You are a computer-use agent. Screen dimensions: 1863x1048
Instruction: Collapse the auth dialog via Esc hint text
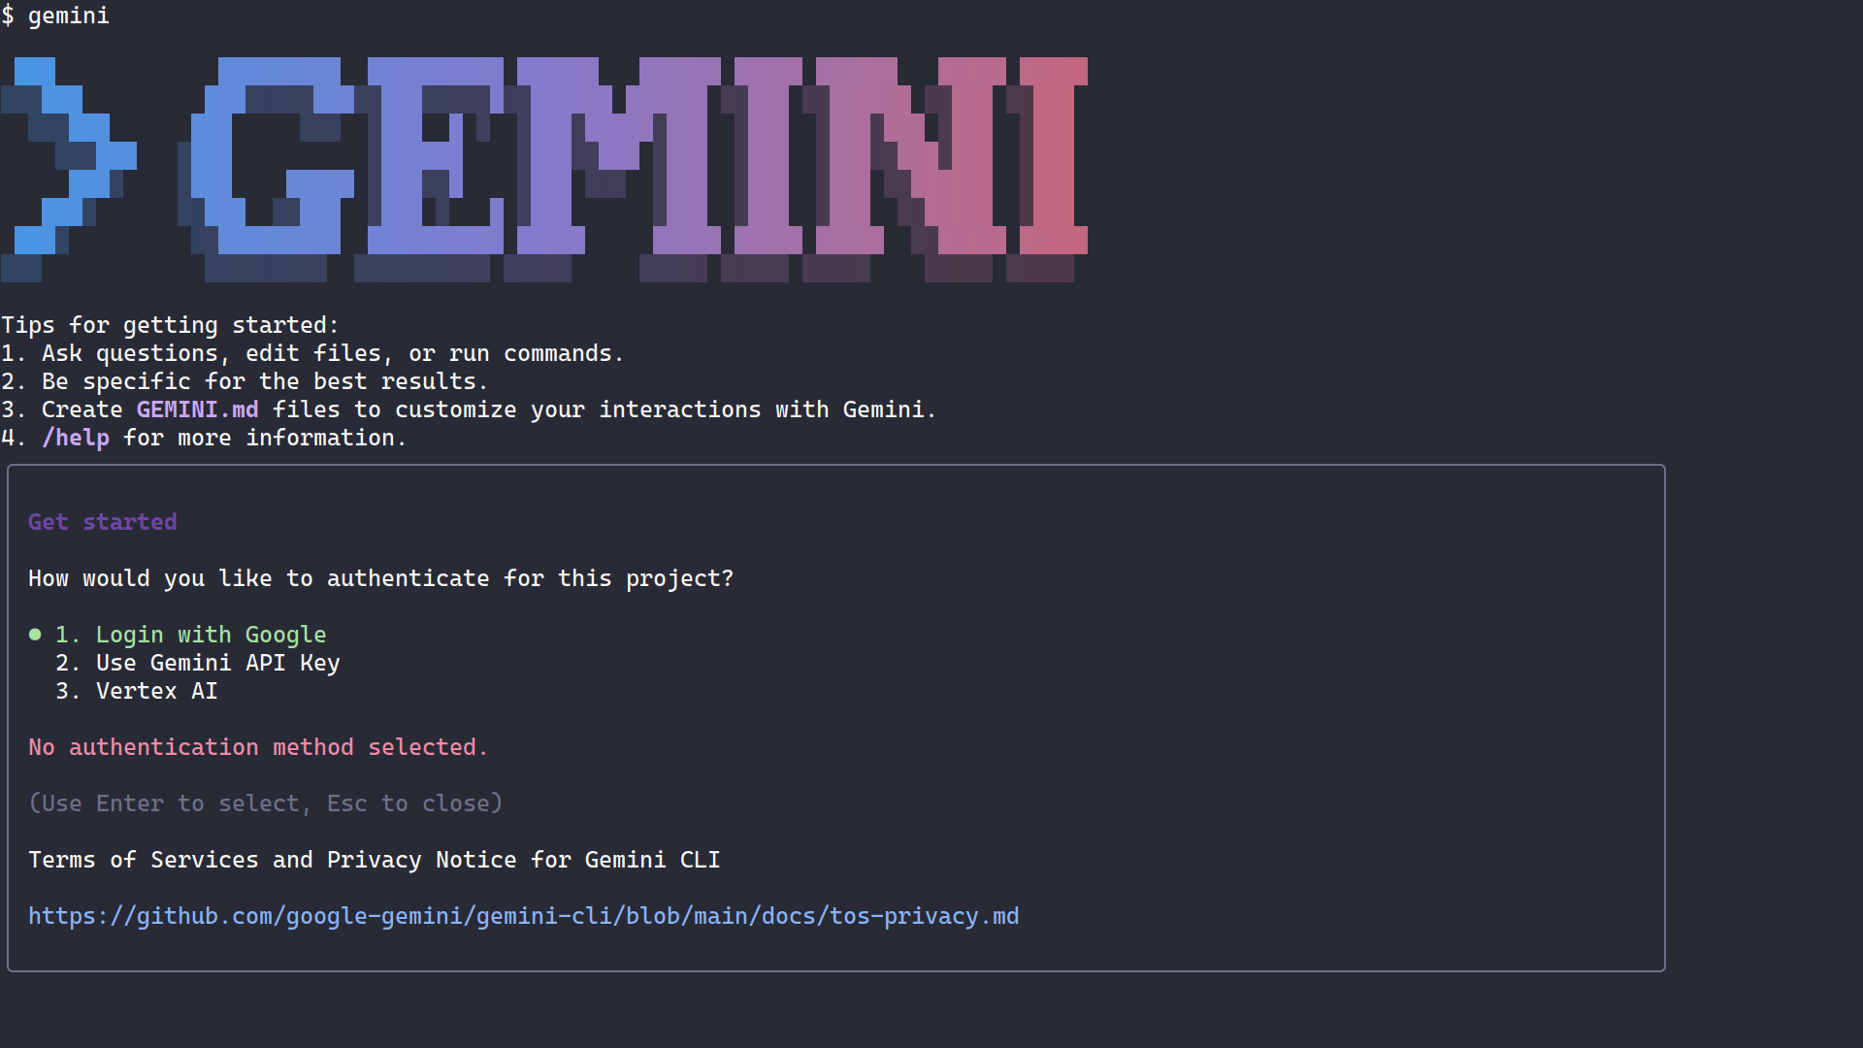click(266, 802)
